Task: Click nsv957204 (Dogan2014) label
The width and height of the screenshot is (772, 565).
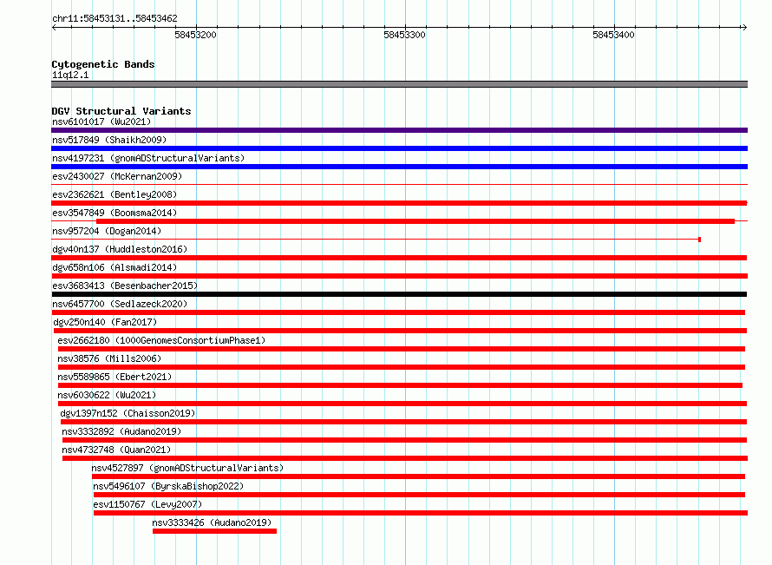Action: click(107, 231)
